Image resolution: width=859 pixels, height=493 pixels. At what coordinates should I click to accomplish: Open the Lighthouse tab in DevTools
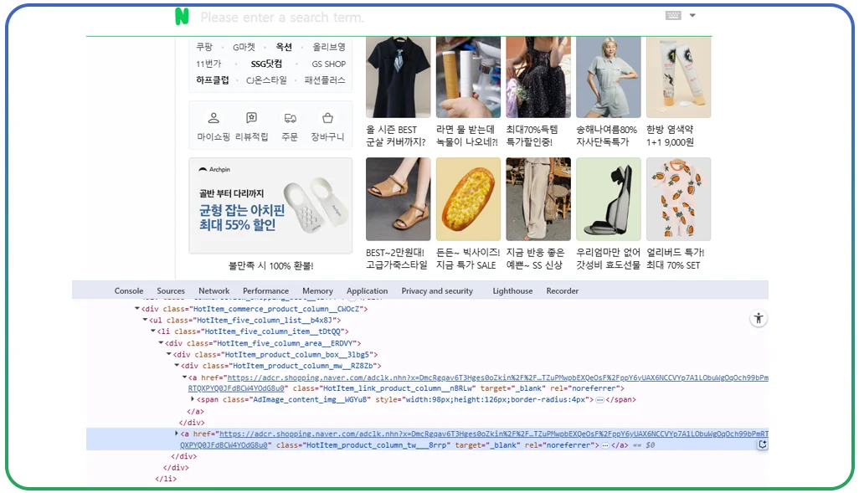tap(512, 291)
